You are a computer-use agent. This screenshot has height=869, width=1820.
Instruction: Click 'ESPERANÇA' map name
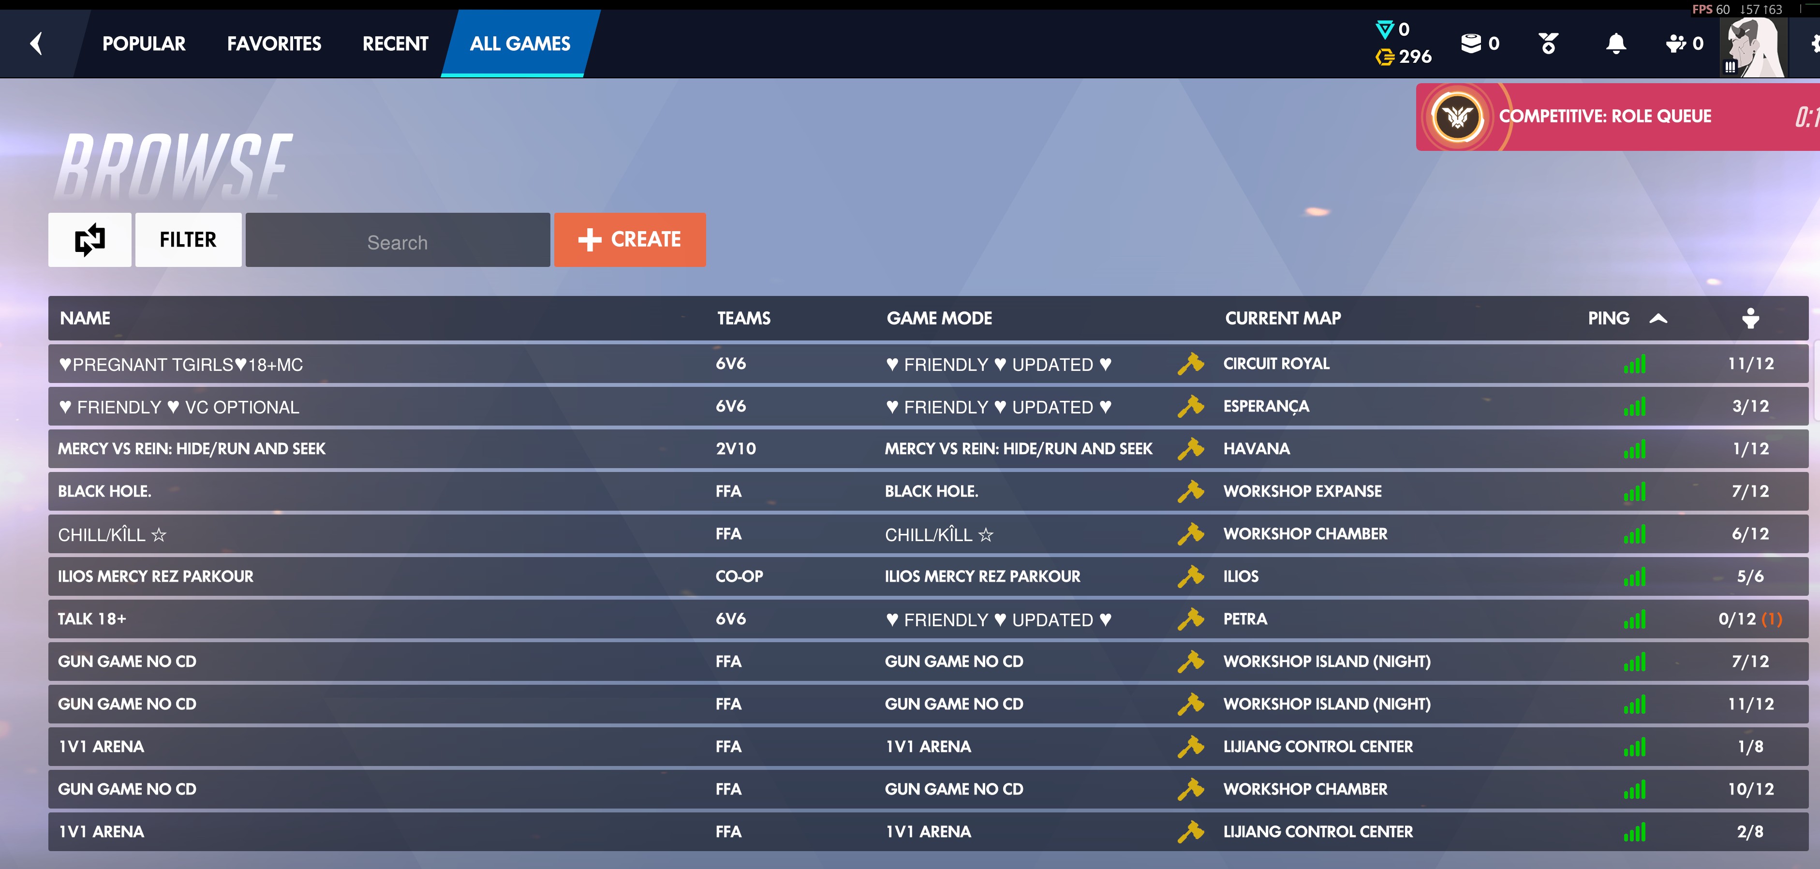coord(1266,406)
